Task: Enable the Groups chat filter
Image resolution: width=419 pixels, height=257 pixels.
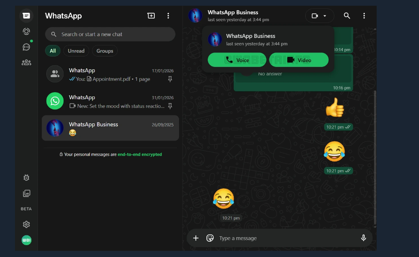Action: (x=105, y=51)
